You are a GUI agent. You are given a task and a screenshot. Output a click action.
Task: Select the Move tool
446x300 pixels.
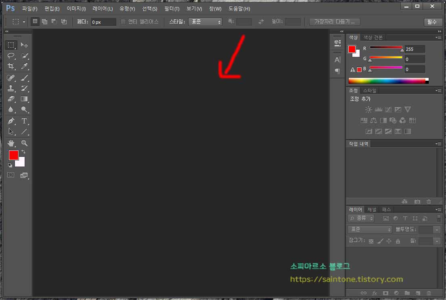click(25, 45)
